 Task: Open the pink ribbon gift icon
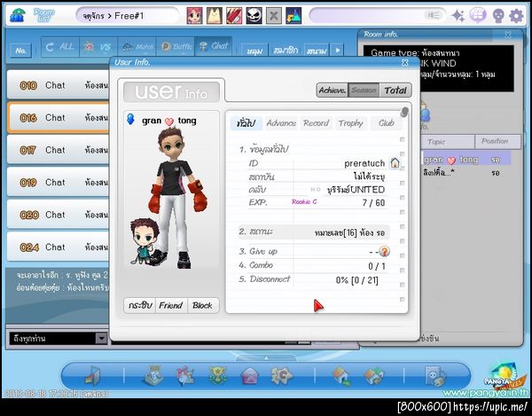point(185,376)
